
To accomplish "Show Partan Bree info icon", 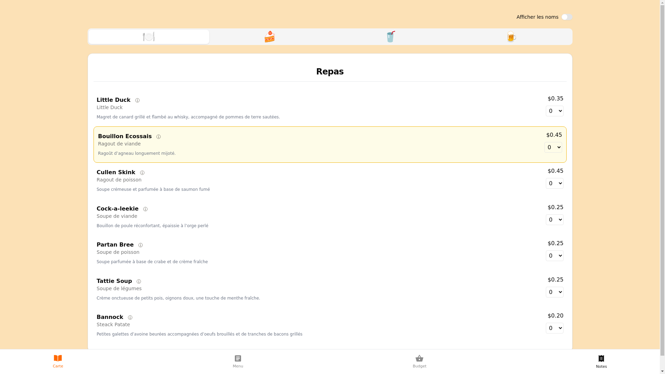I will pos(141,245).
